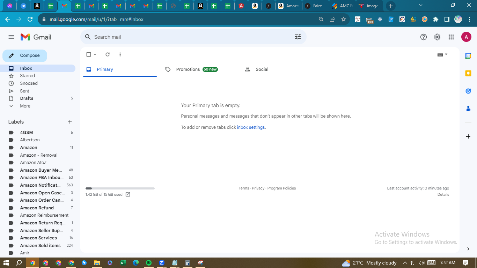Screen dimensions: 477x268
Task: Open the Snoozed folder
Action: point(29,83)
